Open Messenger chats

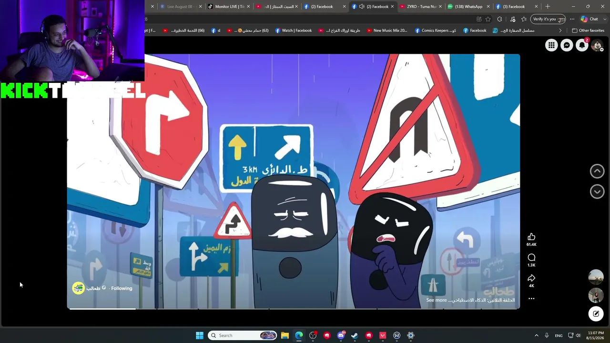(x=567, y=45)
